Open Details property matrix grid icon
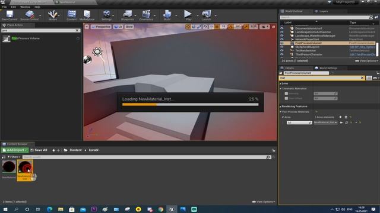The height and width of the screenshot is (213, 380). 369,78
